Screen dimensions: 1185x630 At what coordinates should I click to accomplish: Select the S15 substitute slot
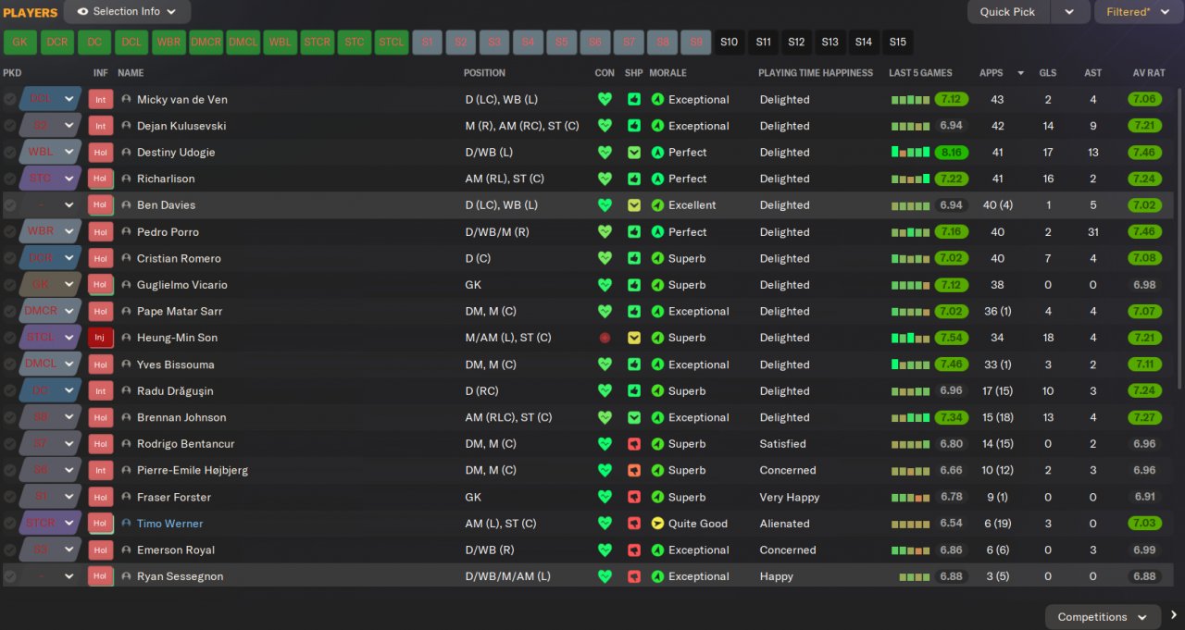point(897,42)
